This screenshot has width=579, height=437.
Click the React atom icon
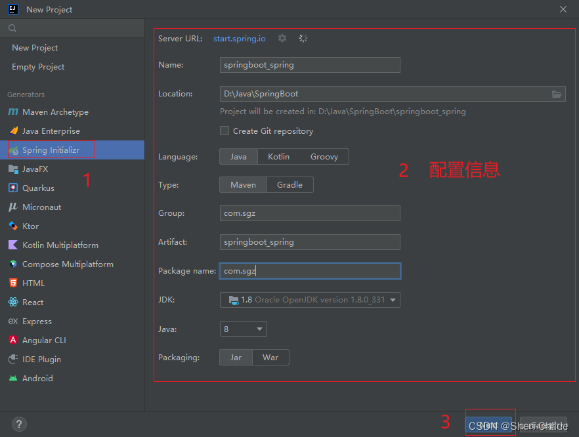13,302
